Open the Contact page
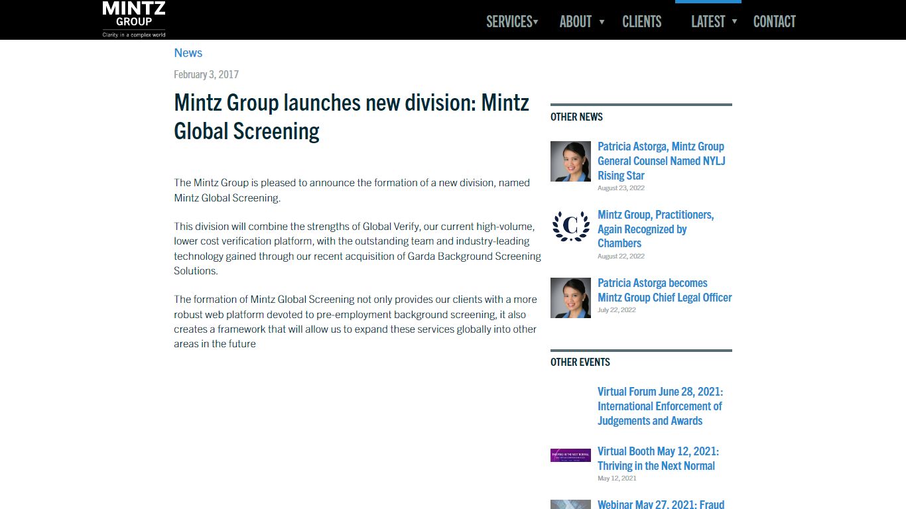Image resolution: width=906 pixels, height=509 pixels. (x=774, y=22)
